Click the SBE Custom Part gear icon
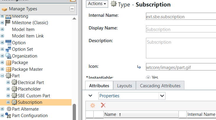 point(14,96)
